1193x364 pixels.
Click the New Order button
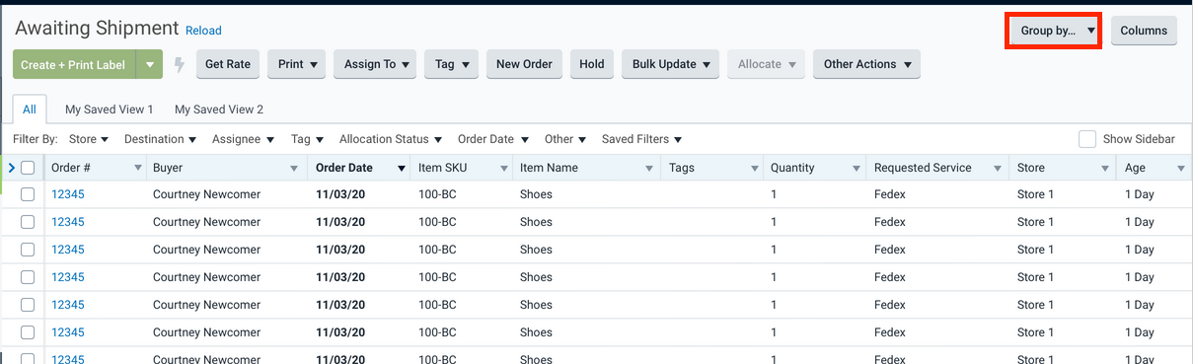pyautogui.click(x=524, y=64)
